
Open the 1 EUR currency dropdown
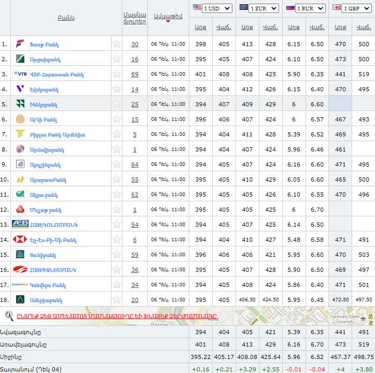click(263, 8)
